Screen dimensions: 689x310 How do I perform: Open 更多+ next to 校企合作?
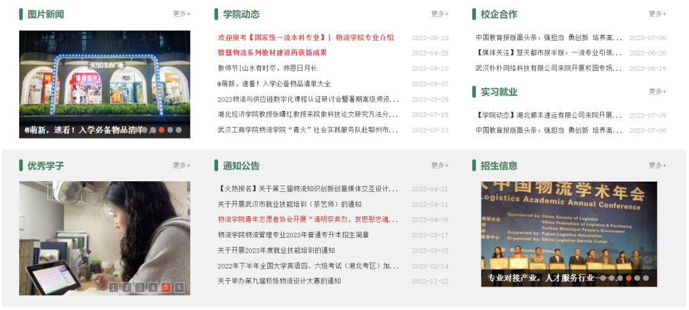coord(657,14)
